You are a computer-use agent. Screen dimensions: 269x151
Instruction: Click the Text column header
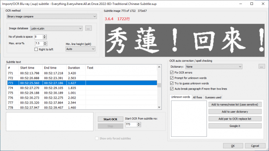(x=121, y=68)
